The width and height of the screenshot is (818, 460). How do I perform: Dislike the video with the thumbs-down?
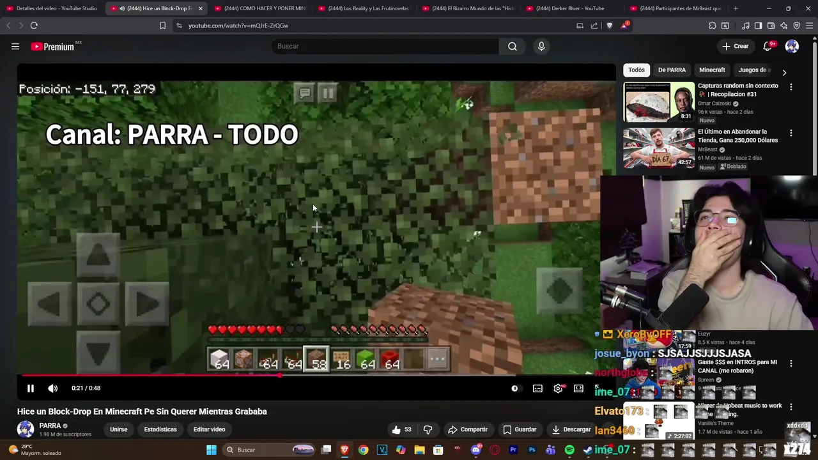428,429
